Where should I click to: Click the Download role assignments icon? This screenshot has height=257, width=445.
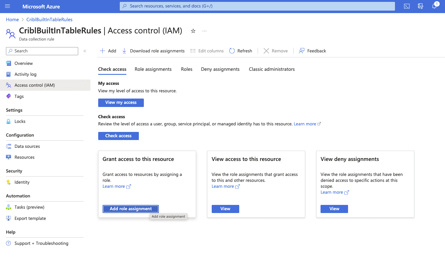pos(124,51)
